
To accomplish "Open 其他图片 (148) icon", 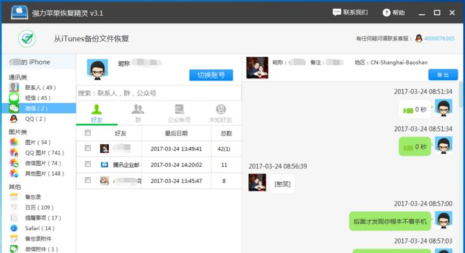I will tap(14, 173).
